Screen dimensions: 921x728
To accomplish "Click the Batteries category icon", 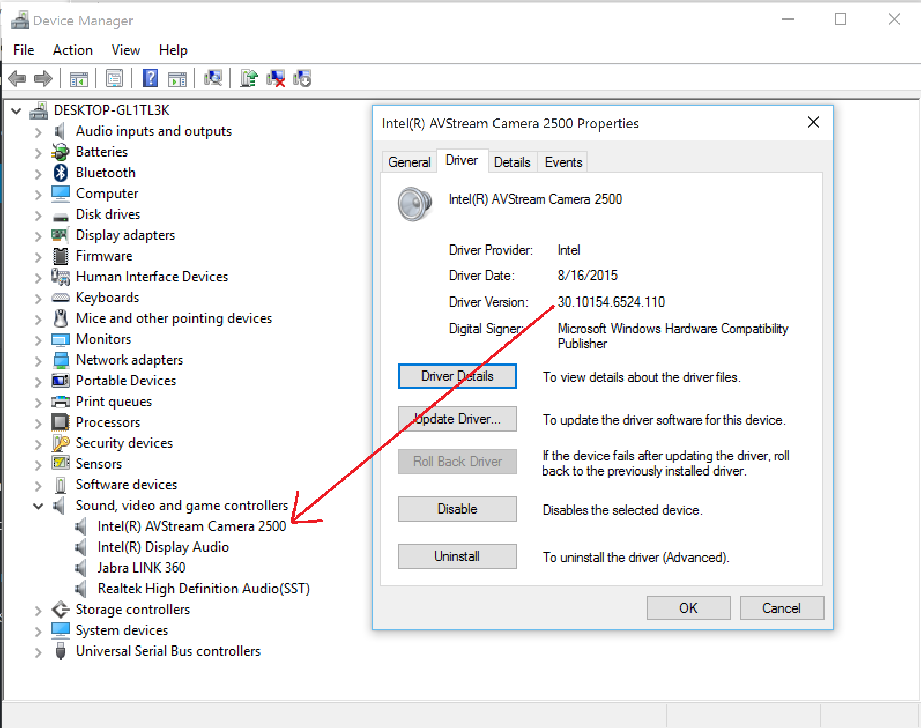I will click(x=60, y=152).
